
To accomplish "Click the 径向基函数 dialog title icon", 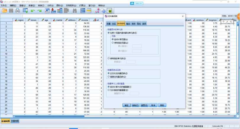I will 106,16.
